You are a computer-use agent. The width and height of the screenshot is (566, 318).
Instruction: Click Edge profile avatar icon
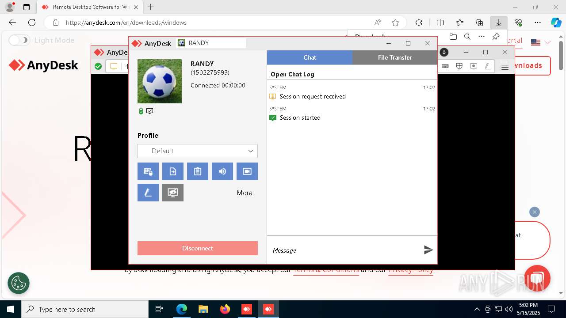point(9,7)
